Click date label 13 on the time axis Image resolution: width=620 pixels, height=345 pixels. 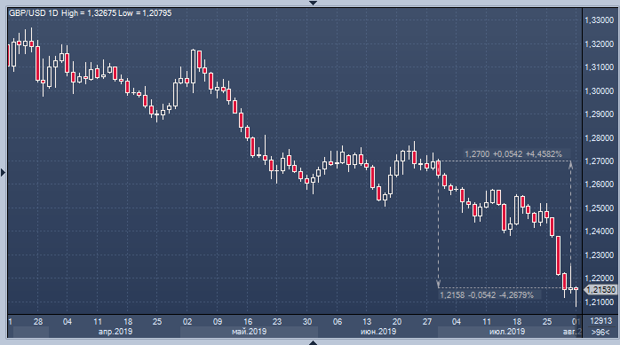click(367, 321)
